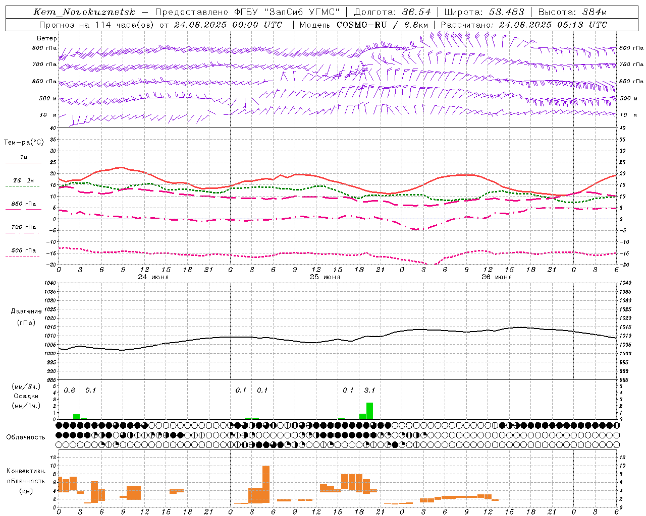
Task: Click the 0.6 precipitation value
Action: point(70,391)
